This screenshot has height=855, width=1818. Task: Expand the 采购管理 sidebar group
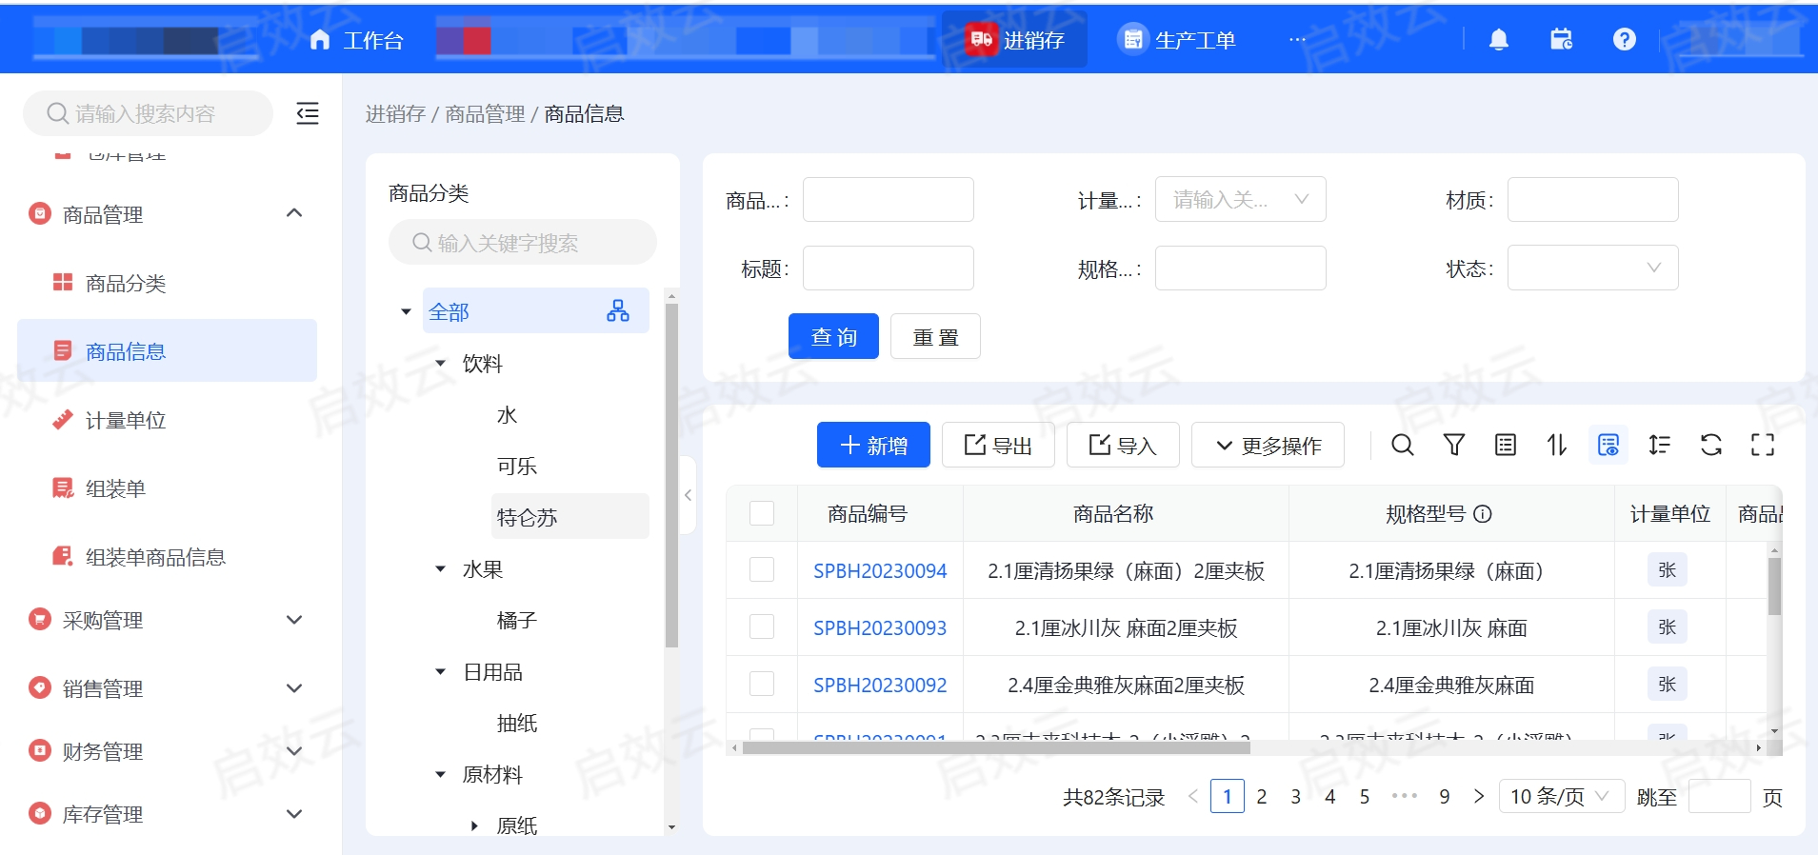(294, 620)
